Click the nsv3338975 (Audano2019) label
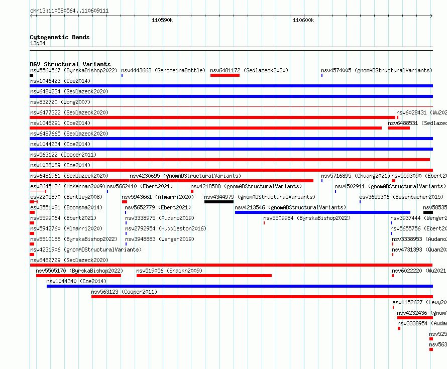The height and width of the screenshot is (369, 447). click(x=160, y=218)
